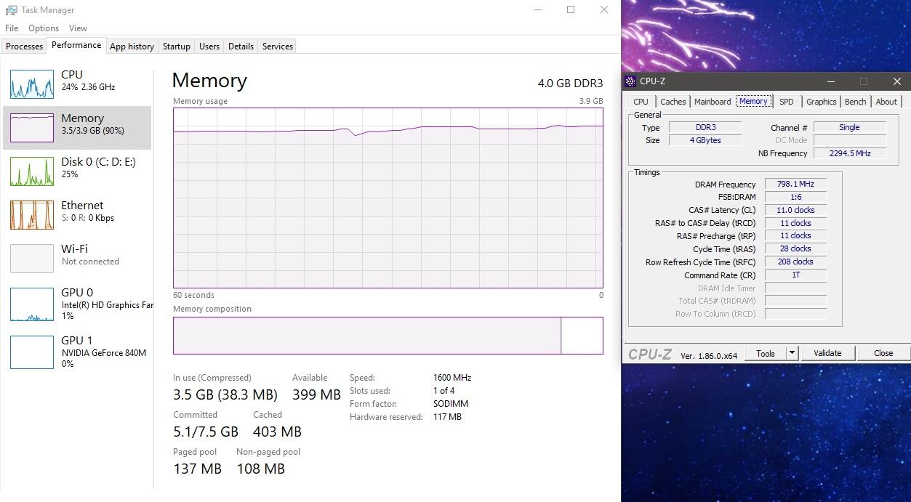Select the Memory graph thumbnail in sidebar
Viewport: 911px width, 502px height.
pos(32,128)
